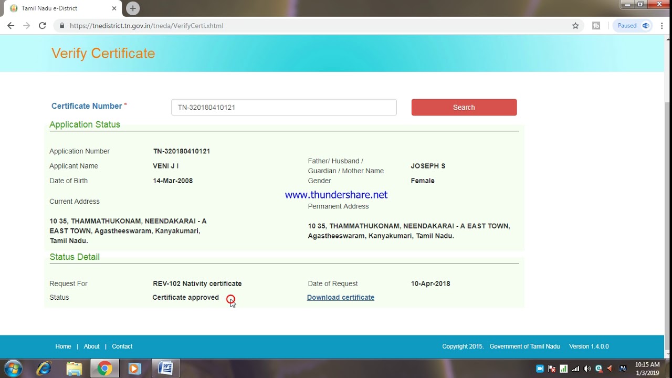Open the Home footer link
Screen dimensions: 672x378
63,346
